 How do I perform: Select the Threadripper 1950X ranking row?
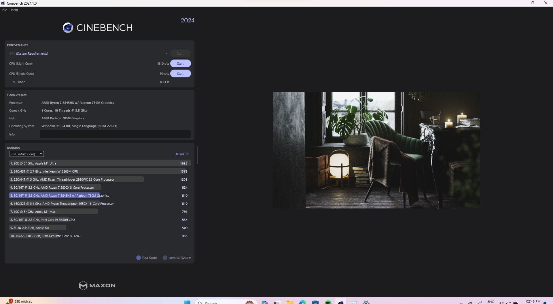100,204
